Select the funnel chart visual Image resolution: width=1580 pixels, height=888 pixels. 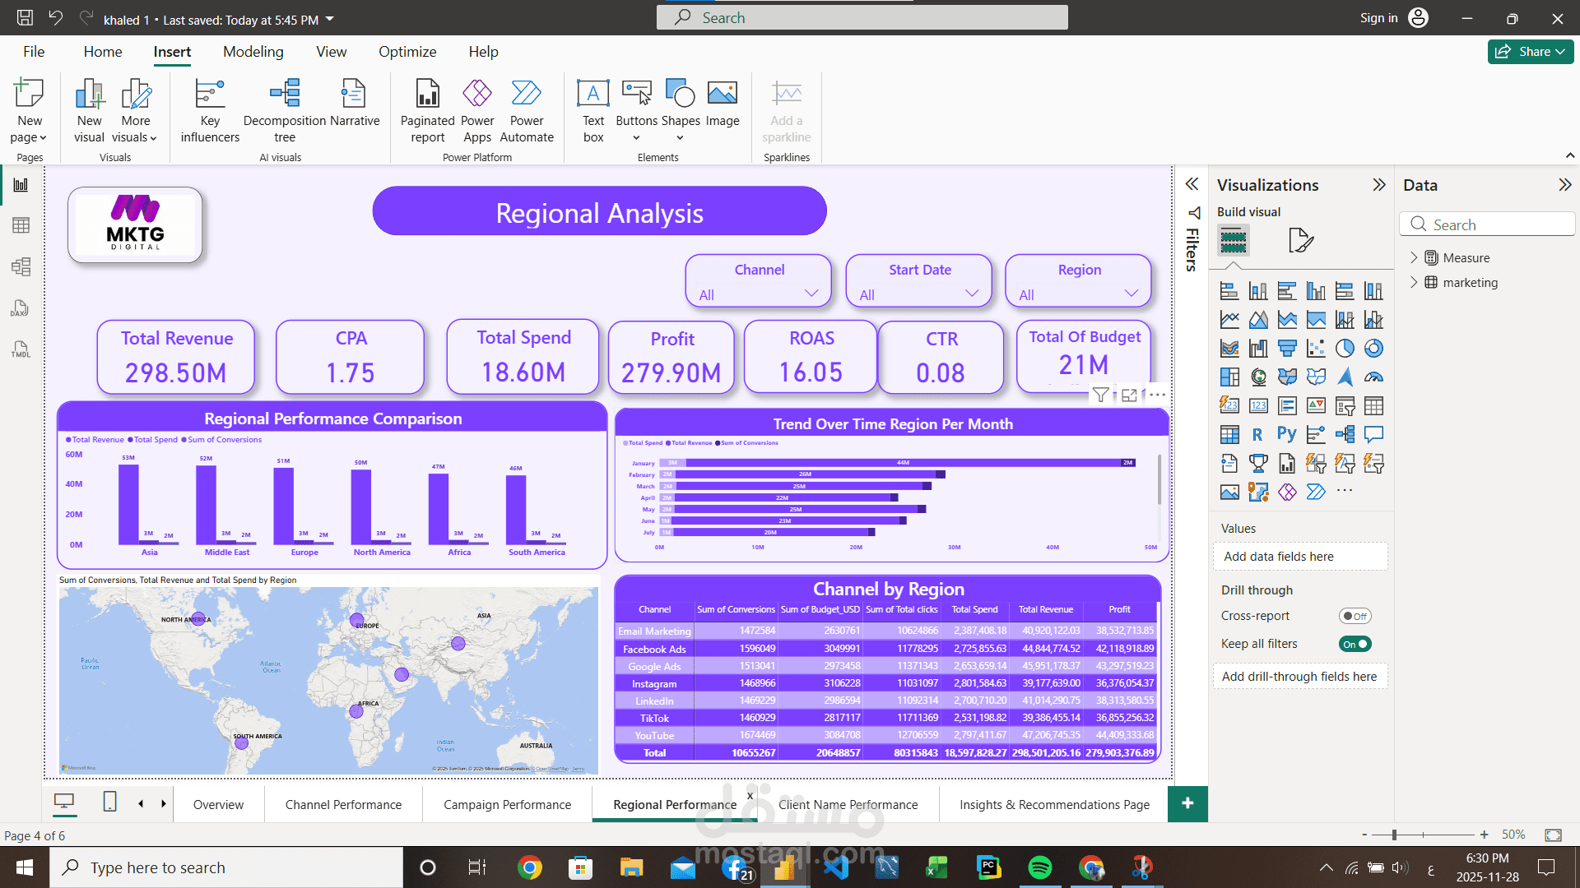coord(1287,349)
